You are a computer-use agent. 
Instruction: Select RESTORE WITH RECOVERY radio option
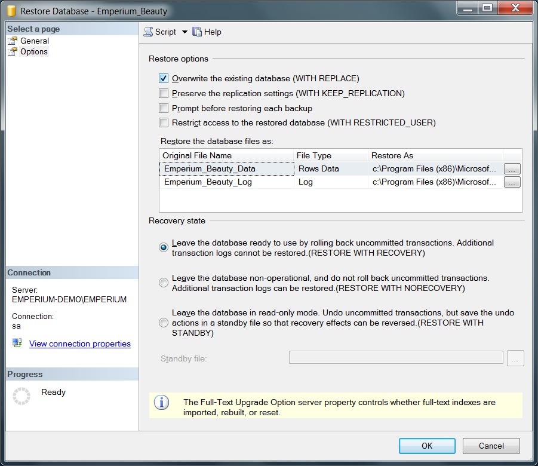[164, 248]
